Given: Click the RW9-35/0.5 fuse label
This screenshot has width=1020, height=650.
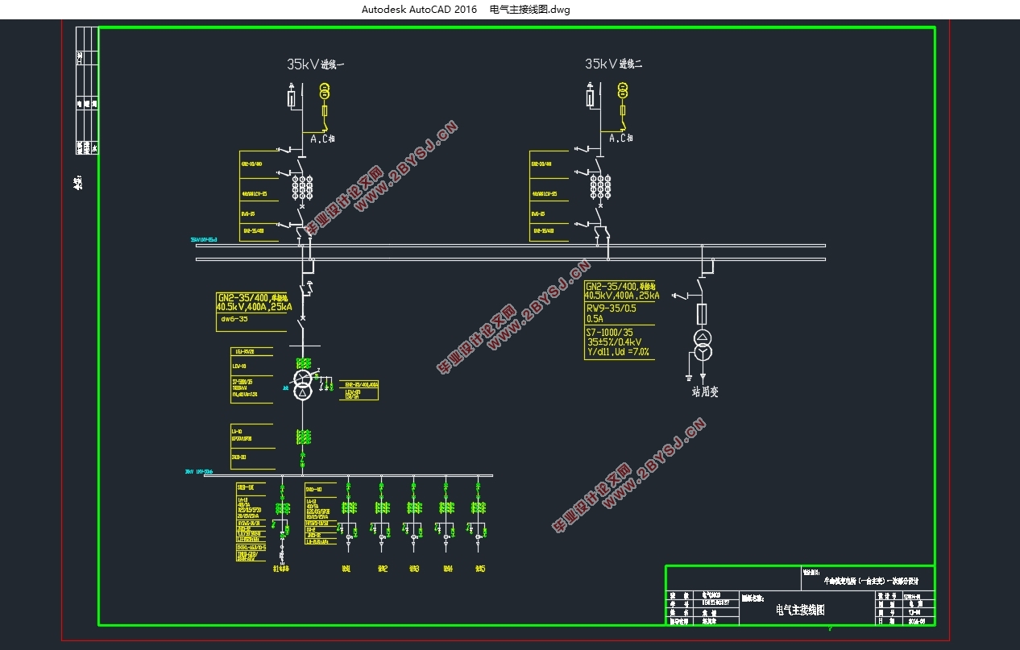Looking at the screenshot, I should tap(611, 308).
